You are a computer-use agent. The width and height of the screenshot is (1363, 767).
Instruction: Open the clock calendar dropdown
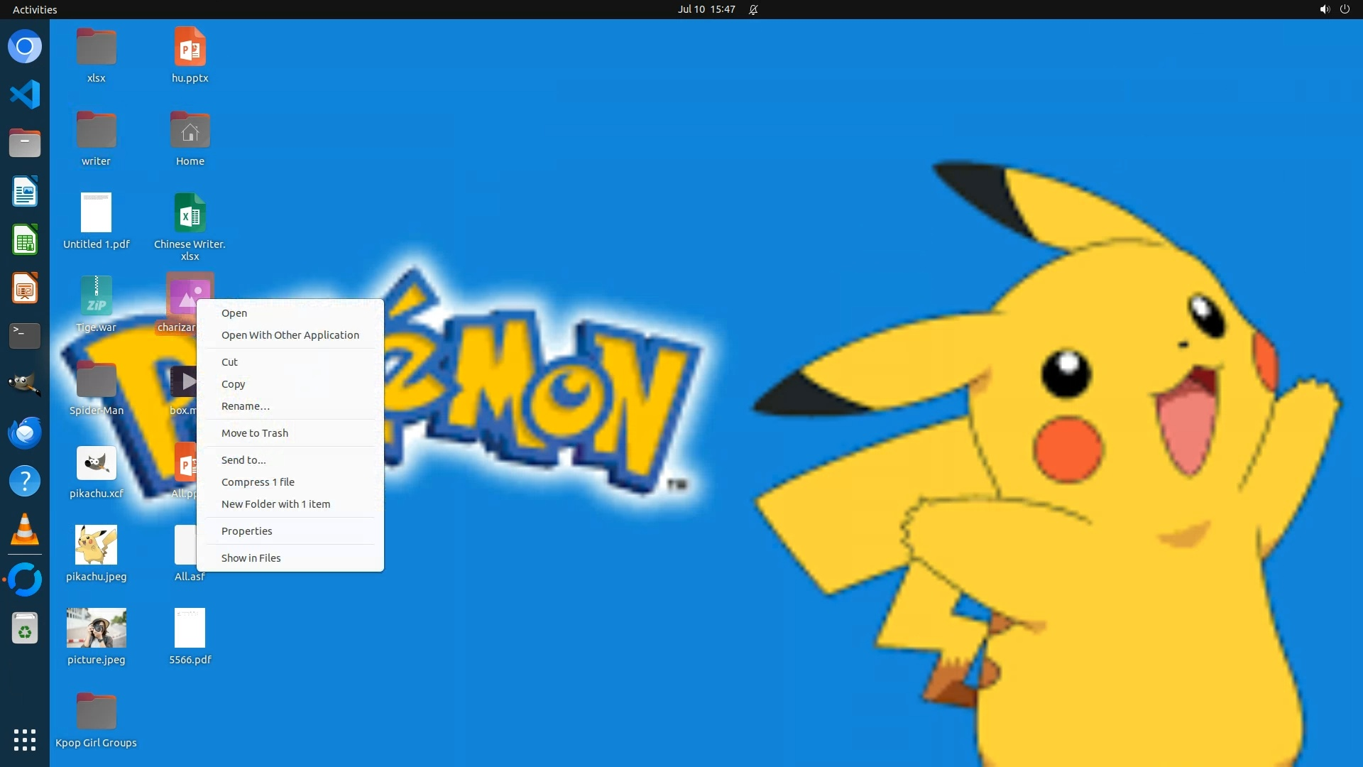click(x=706, y=9)
